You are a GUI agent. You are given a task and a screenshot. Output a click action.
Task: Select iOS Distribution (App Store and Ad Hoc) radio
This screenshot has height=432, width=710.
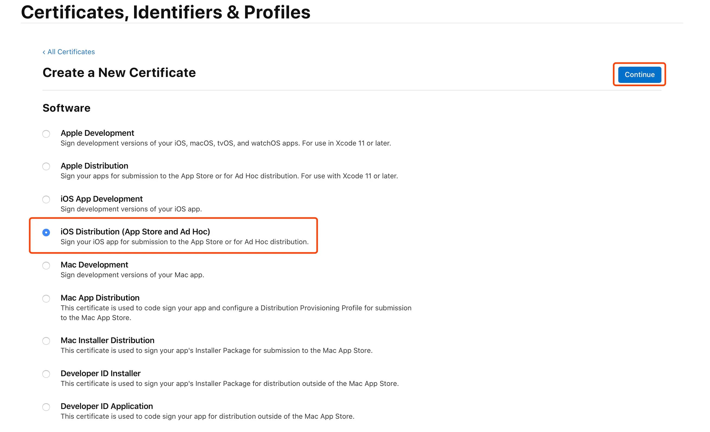(46, 232)
